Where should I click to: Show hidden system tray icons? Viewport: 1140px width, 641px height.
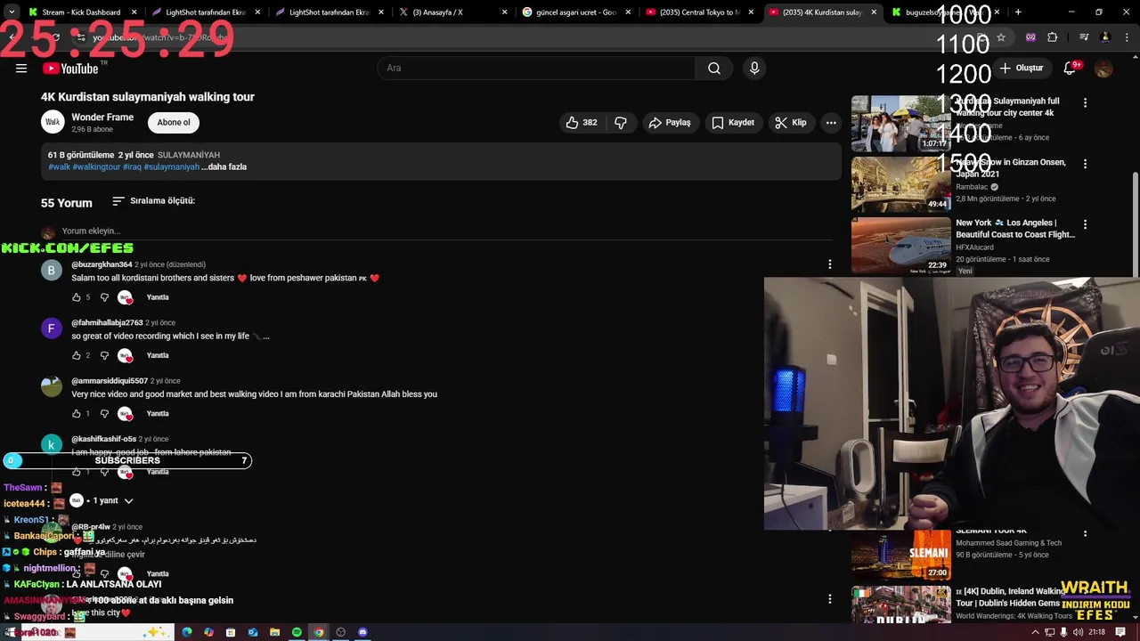(1035, 632)
